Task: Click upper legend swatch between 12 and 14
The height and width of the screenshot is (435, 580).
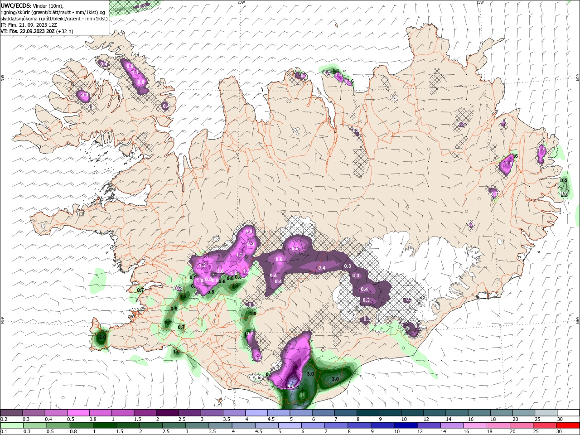Action: (435, 413)
